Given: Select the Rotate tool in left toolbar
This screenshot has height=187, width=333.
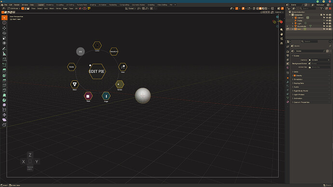Looking at the screenshot, I should (x=4, y=33).
